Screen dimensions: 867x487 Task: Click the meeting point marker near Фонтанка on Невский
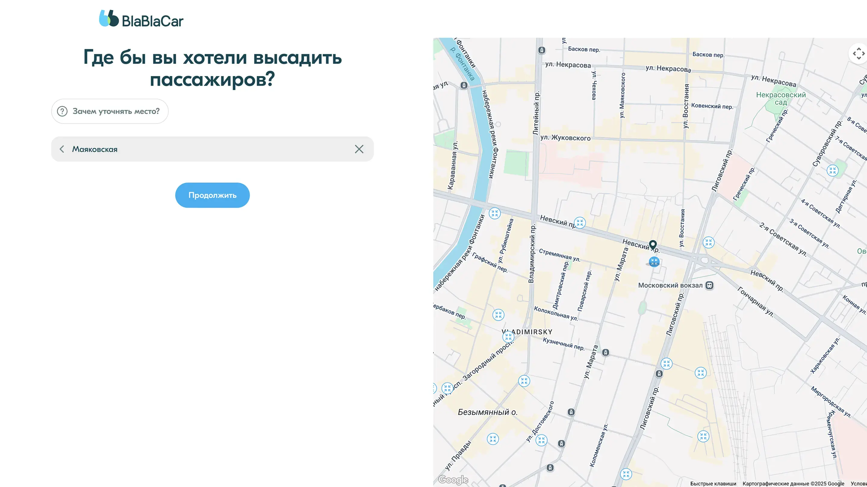click(x=494, y=213)
